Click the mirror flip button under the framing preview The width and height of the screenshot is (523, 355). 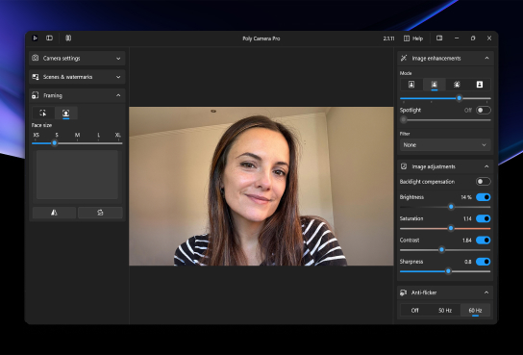tap(54, 213)
